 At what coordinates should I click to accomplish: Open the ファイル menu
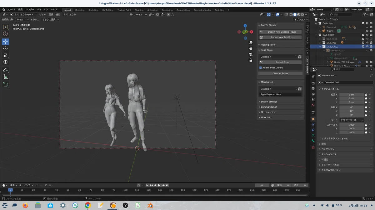click(x=11, y=10)
